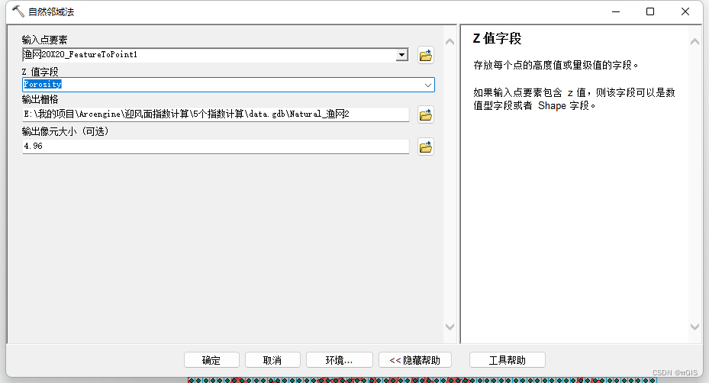This screenshot has height=383, width=709.
Task: Click the output raster path field
Action: 216,114
